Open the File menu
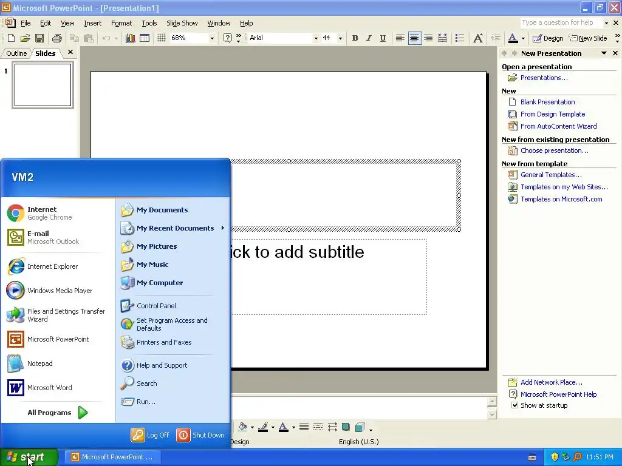 (26, 23)
